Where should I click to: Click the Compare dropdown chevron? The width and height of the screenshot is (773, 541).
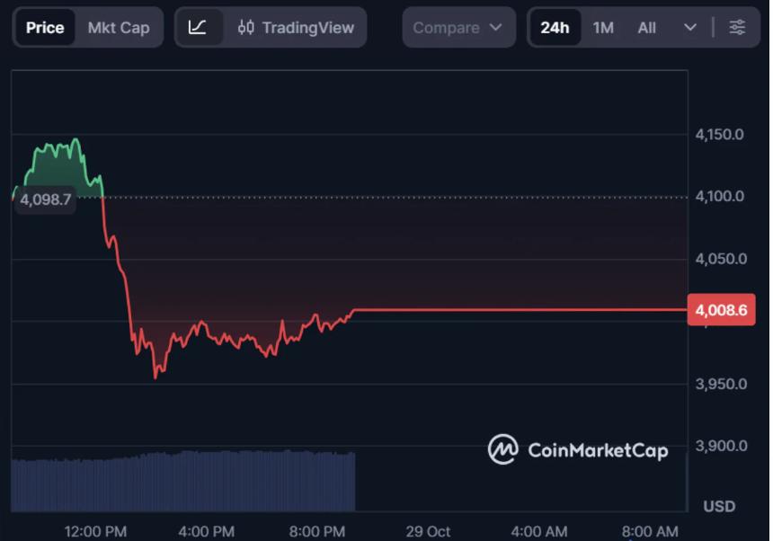point(497,27)
